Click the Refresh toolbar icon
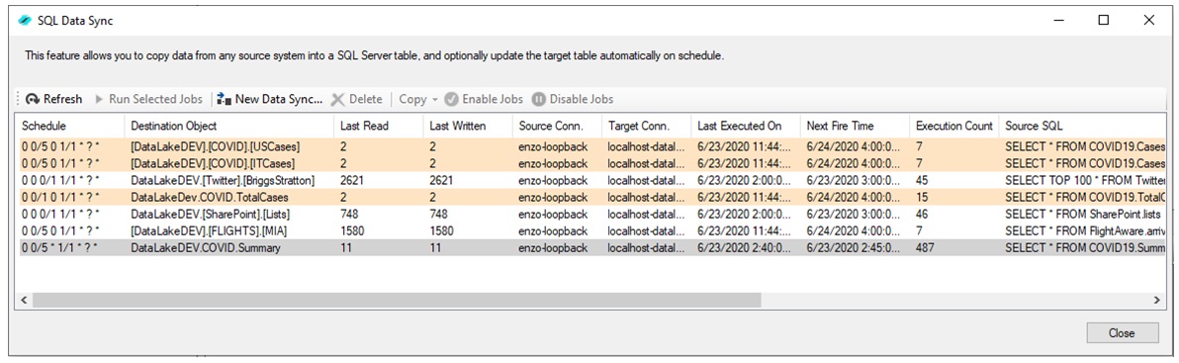The image size is (1179, 363). coord(33,99)
